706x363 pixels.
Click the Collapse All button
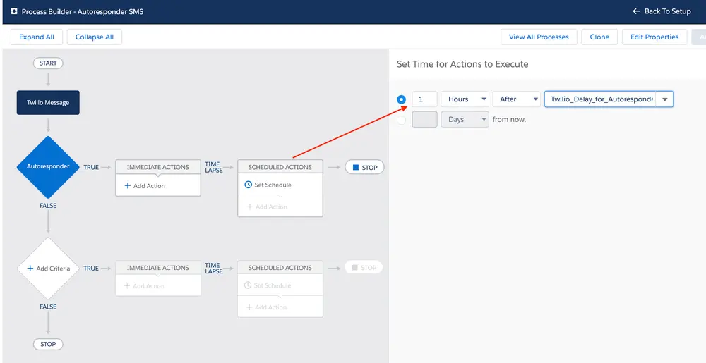click(95, 37)
